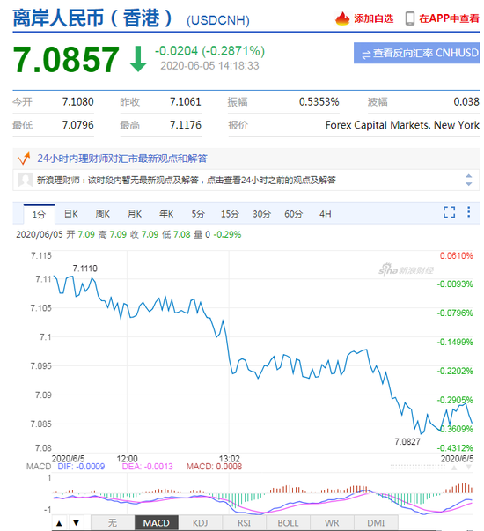Click the 振幅 value 0.5353%

coord(319,101)
